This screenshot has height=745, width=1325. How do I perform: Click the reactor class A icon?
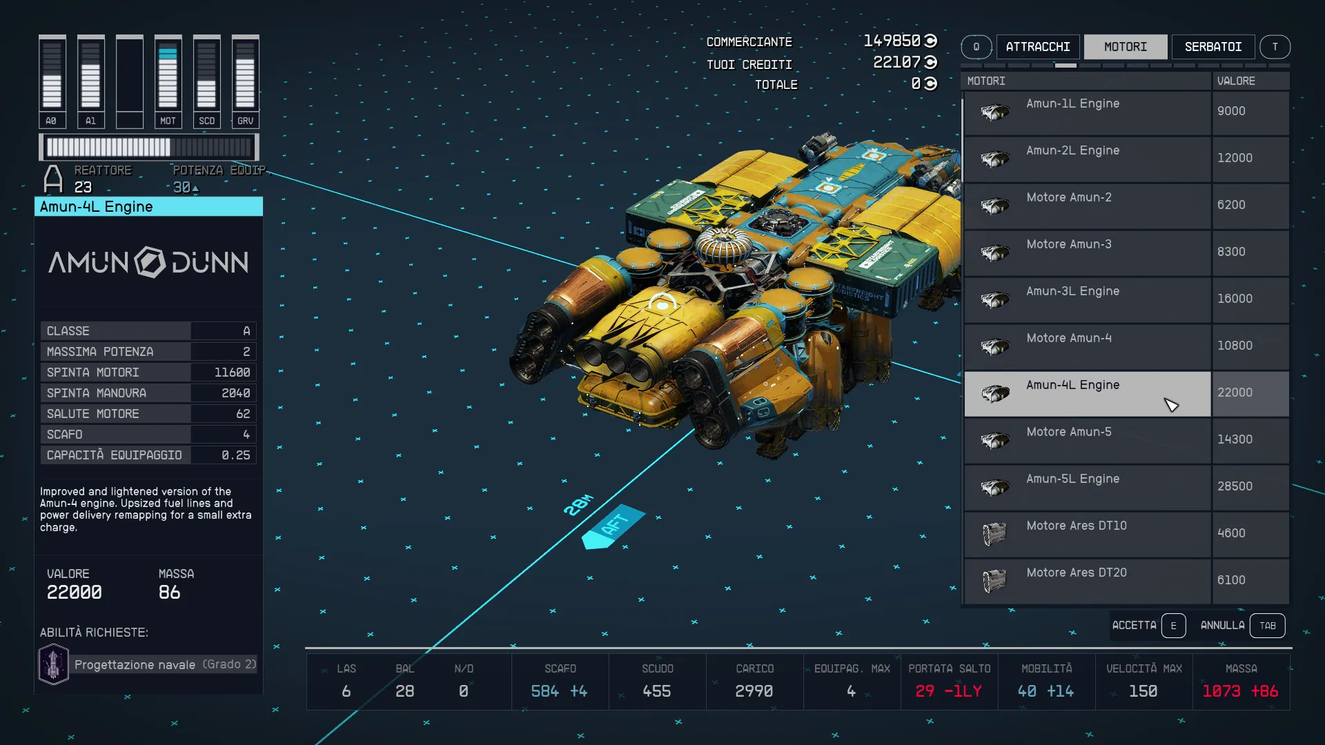[53, 179]
